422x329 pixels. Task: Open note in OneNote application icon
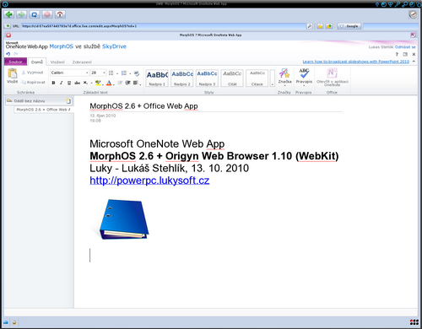332,73
